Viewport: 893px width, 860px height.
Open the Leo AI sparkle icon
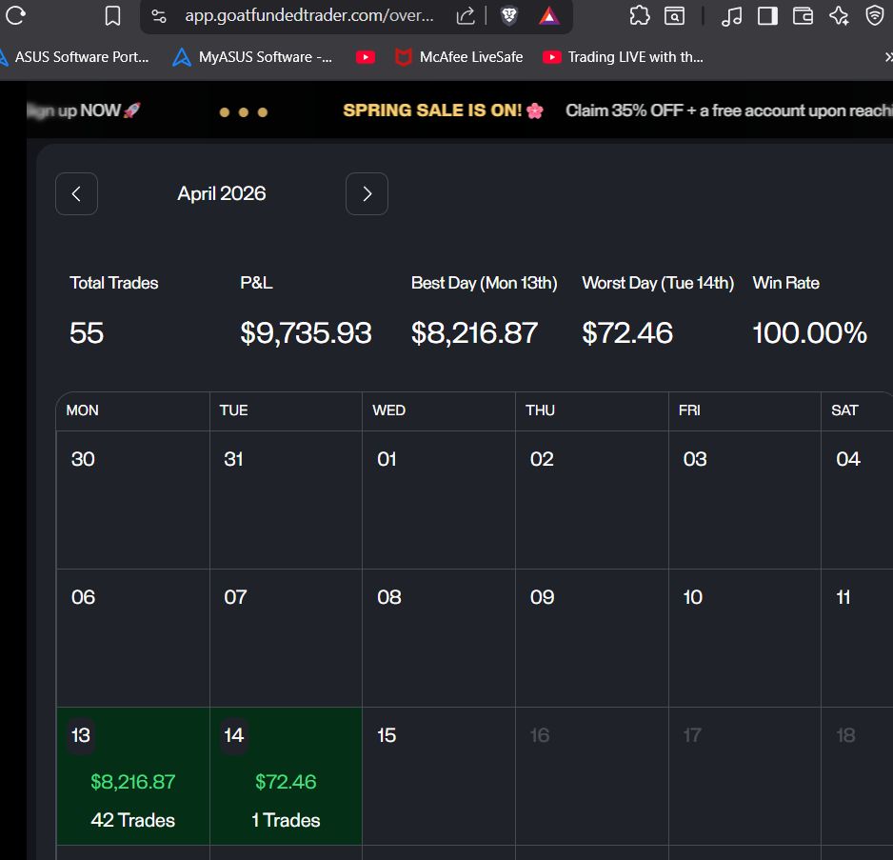click(839, 15)
